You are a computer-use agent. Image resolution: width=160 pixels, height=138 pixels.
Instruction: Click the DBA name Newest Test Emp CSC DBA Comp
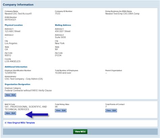(122, 13)
